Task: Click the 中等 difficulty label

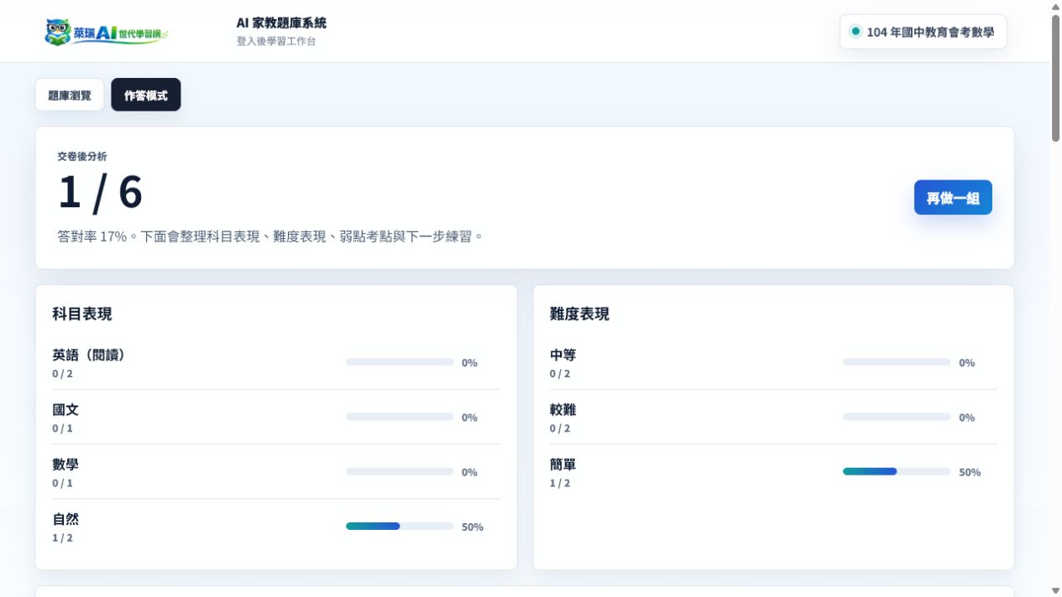Action: [563, 355]
